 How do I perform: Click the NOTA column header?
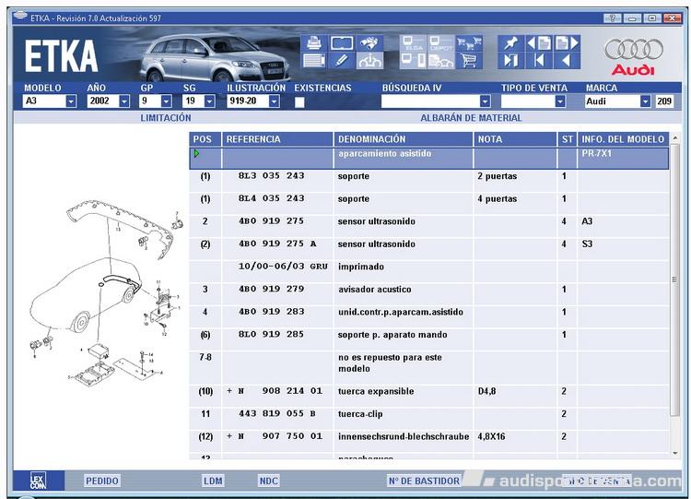pos(515,139)
